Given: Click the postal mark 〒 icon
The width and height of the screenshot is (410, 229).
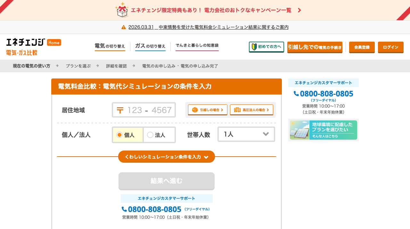Looking at the screenshot, I should [120, 110].
